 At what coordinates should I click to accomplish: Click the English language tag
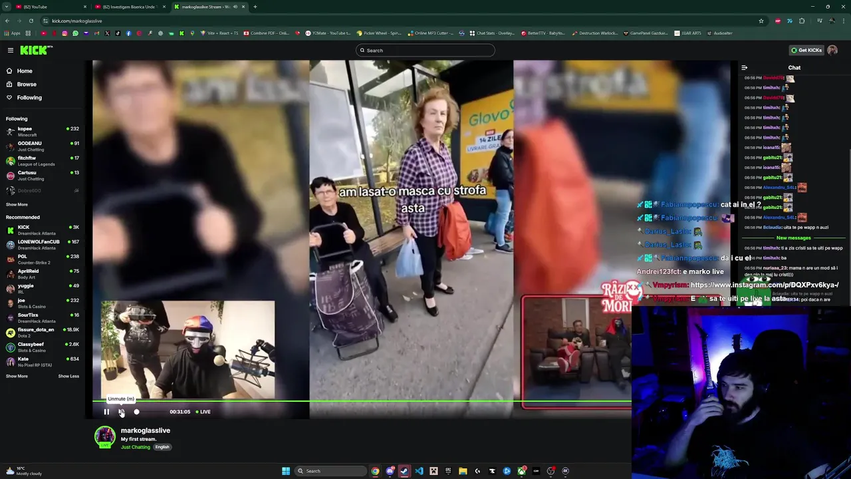[162, 447]
